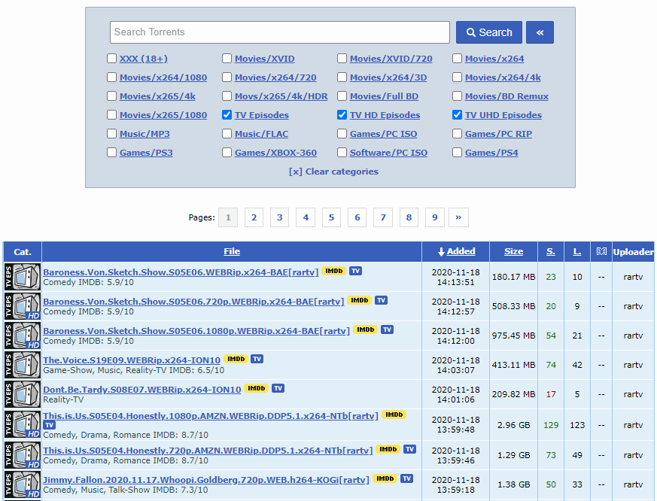
Task: Tick the Music/MP3 category checkbox
Action: 111,134
